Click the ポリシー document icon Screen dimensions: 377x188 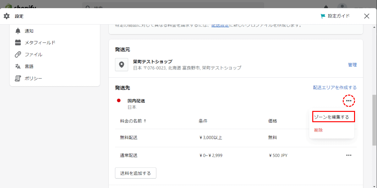(x=18, y=78)
